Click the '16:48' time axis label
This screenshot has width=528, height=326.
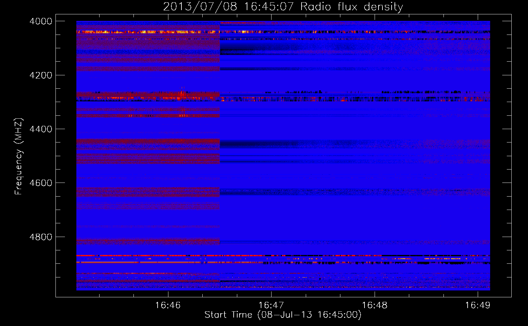(x=375, y=305)
